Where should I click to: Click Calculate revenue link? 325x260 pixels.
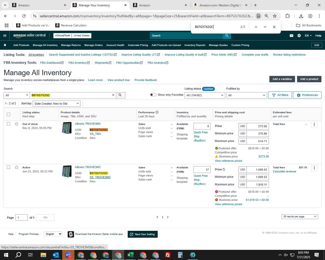[284, 172]
